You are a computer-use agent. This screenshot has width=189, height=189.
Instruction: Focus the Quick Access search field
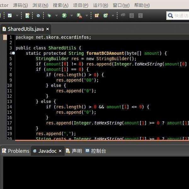click(x=178, y=15)
